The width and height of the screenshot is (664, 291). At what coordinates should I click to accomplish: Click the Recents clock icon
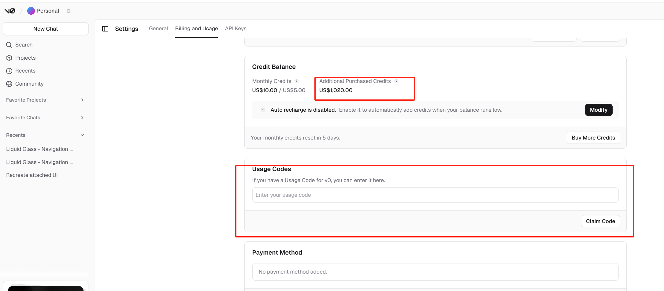click(x=9, y=71)
